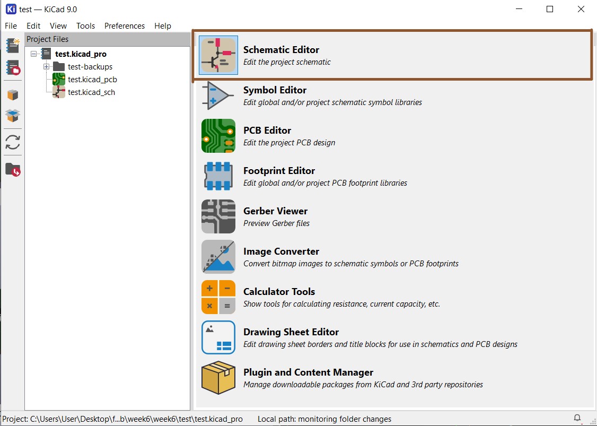This screenshot has height=426, width=597.
Task: Click 'Edit global and/or project schematic symbol libraries' text
Action: [333, 102]
